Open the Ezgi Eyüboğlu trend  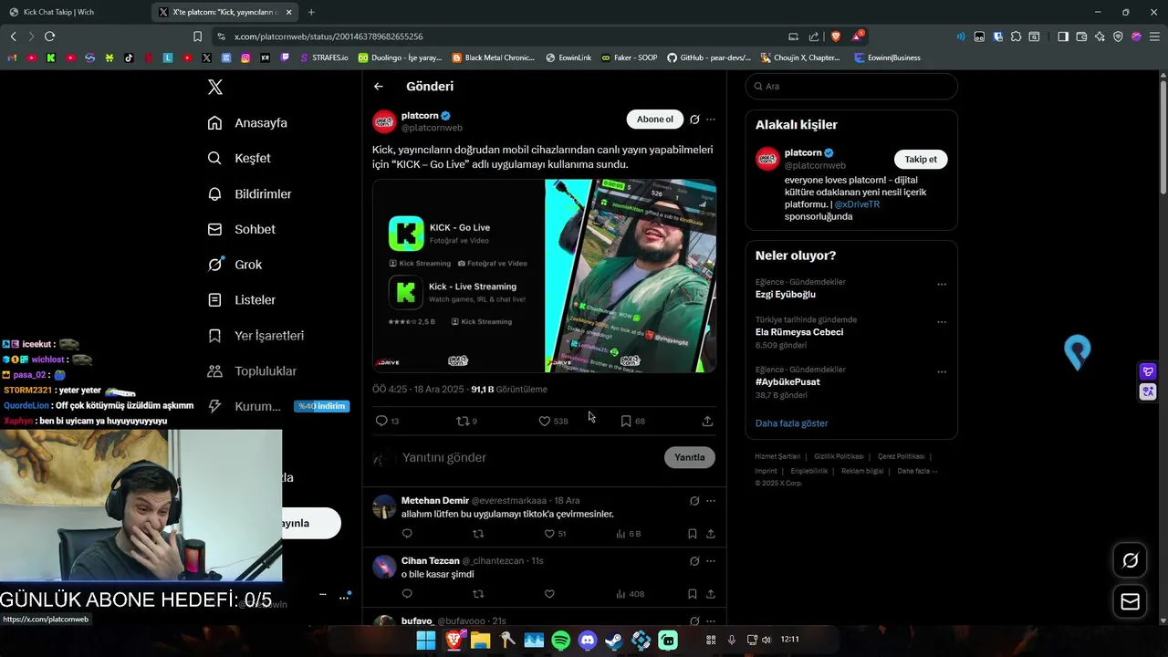(x=786, y=295)
